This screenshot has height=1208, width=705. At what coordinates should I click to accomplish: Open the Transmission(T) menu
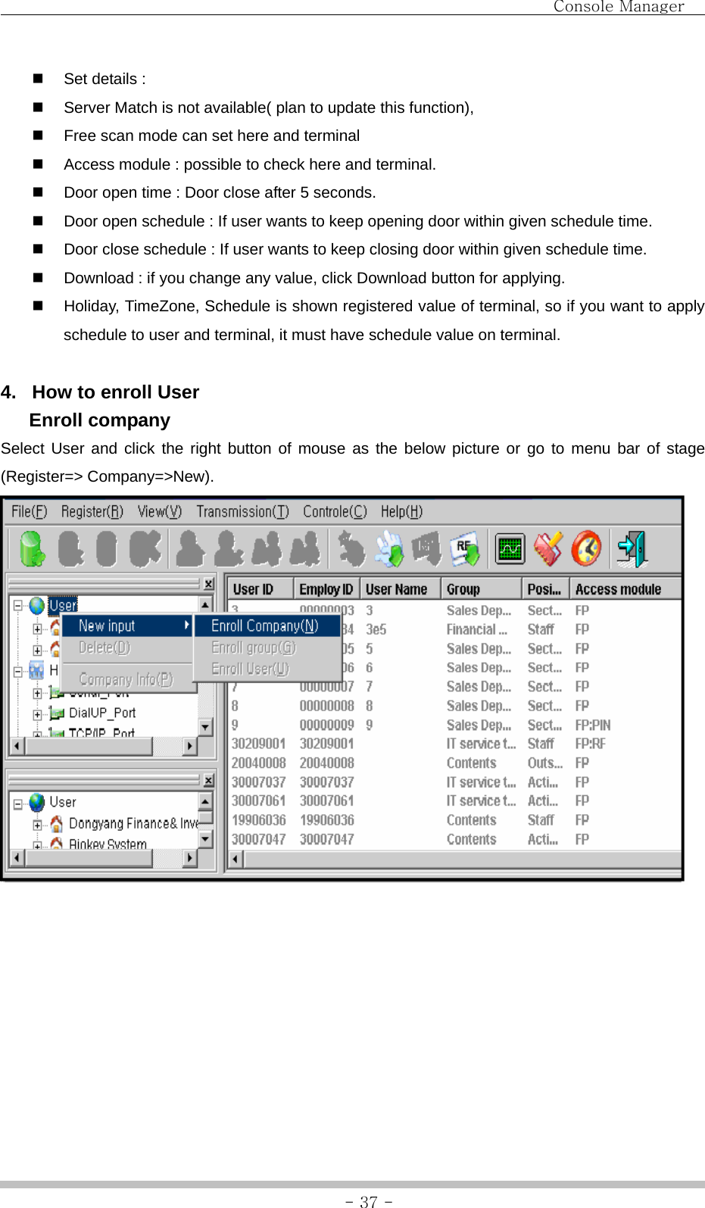point(242,512)
